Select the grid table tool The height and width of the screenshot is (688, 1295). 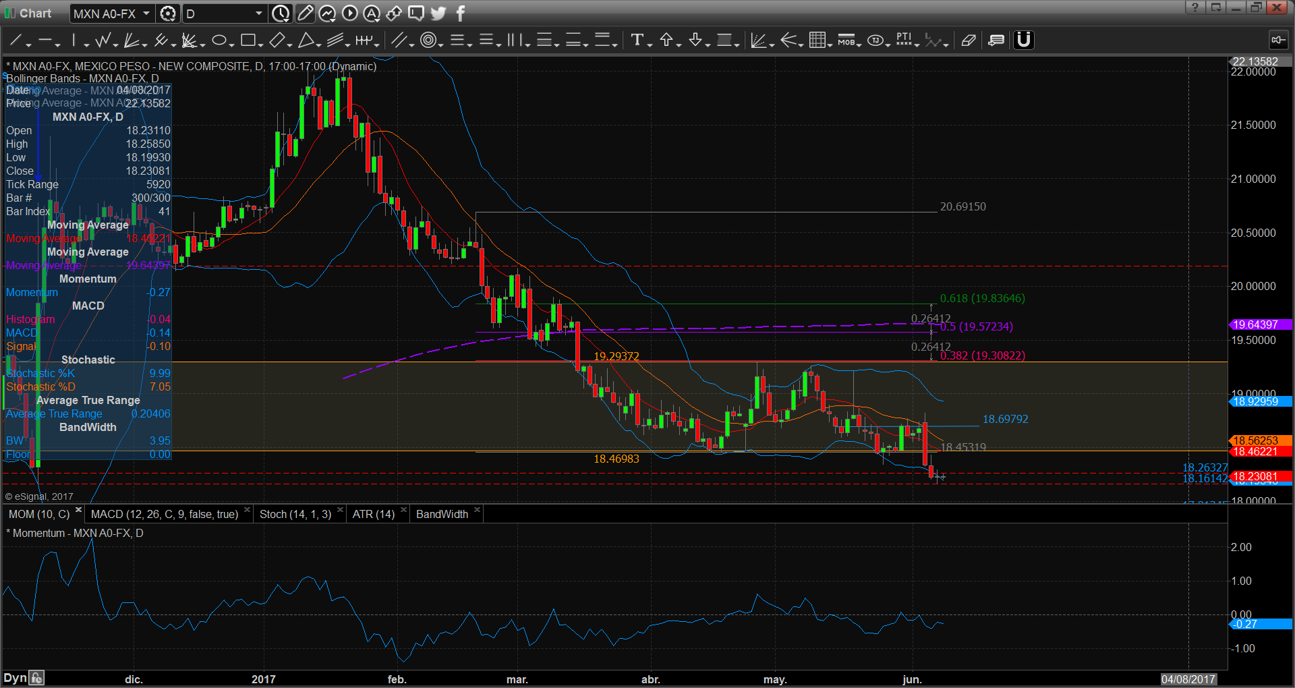[817, 40]
